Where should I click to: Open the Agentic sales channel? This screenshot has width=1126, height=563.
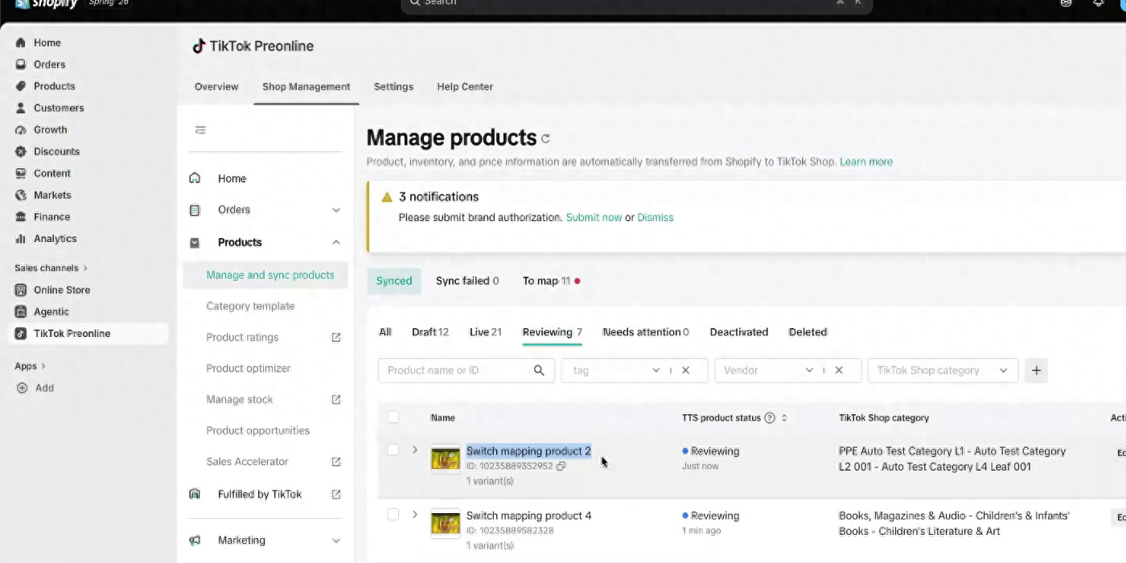point(51,311)
